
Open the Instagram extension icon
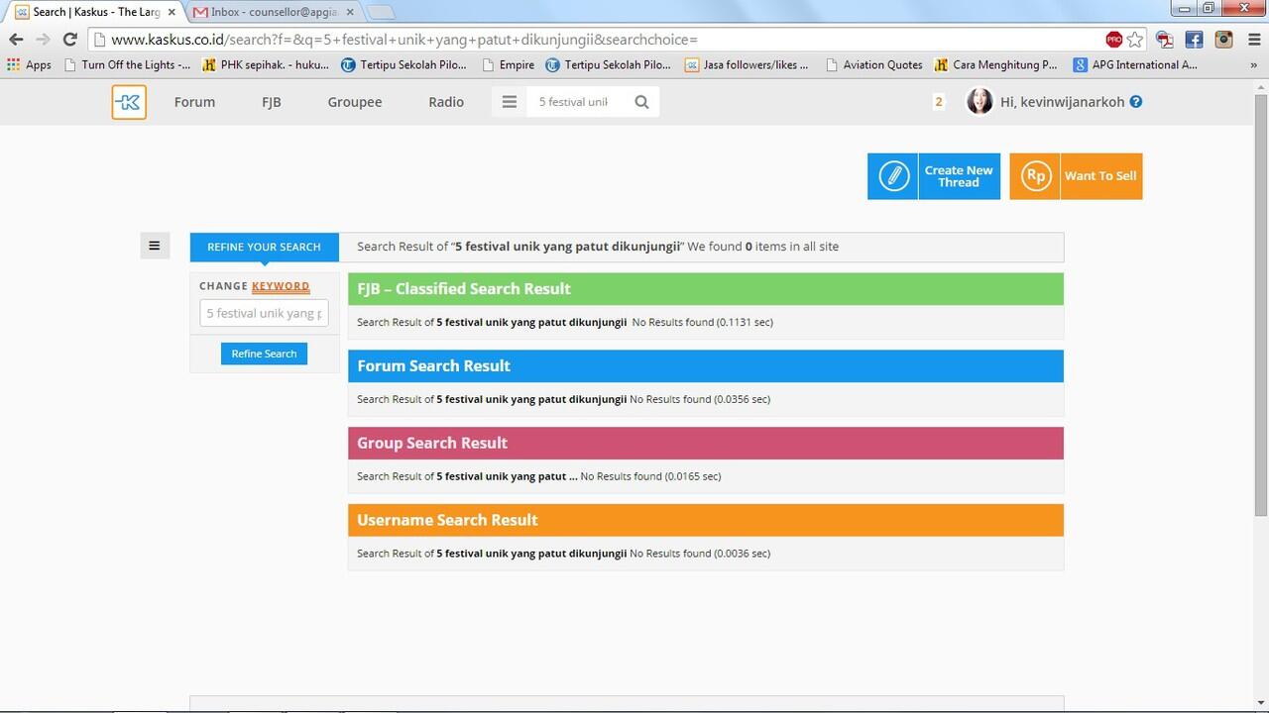click(1223, 40)
